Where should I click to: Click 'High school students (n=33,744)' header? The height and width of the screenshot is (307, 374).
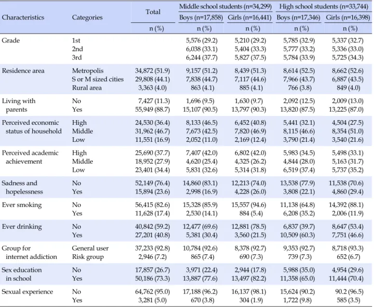click(x=324, y=6)
